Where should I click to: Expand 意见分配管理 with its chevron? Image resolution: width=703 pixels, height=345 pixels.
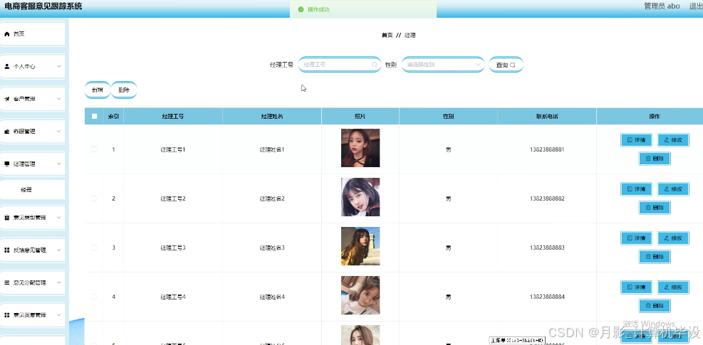pos(58,282)
